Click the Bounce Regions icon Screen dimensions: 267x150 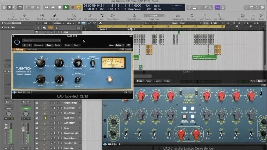113,16
